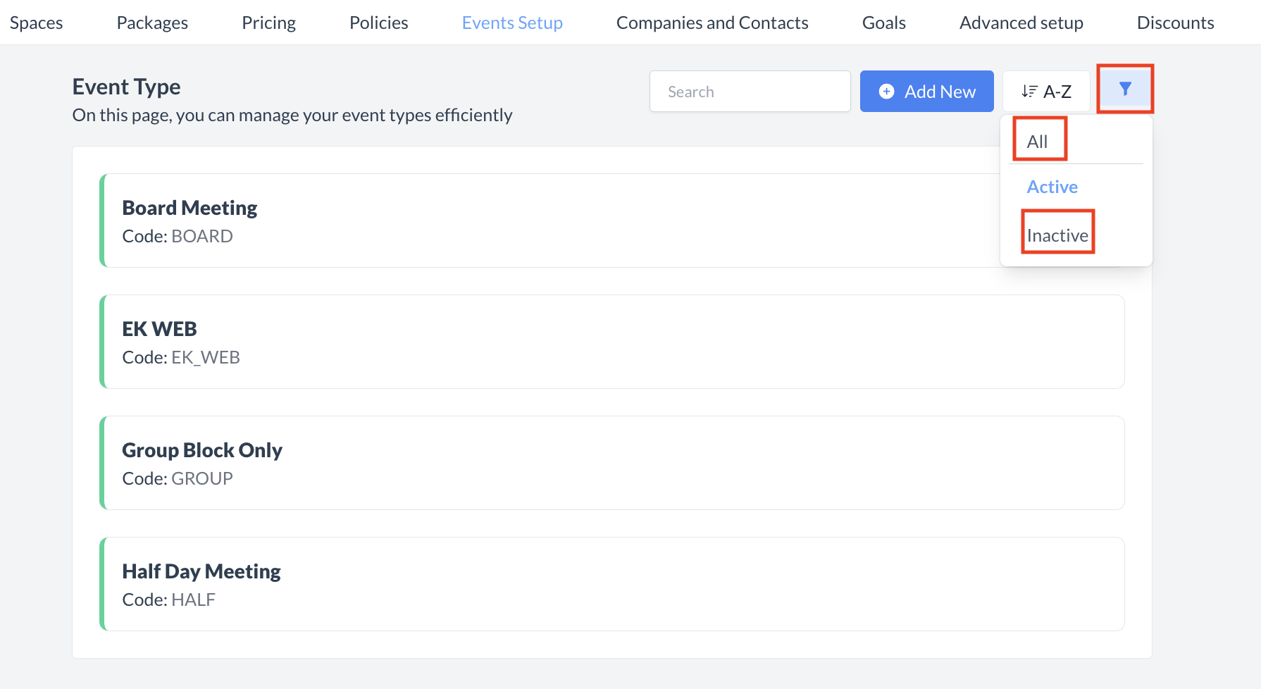Screen dimensions: 1261x689
Task: Switch to Advanced setup tab
Action: click(x=1021, y=23)
